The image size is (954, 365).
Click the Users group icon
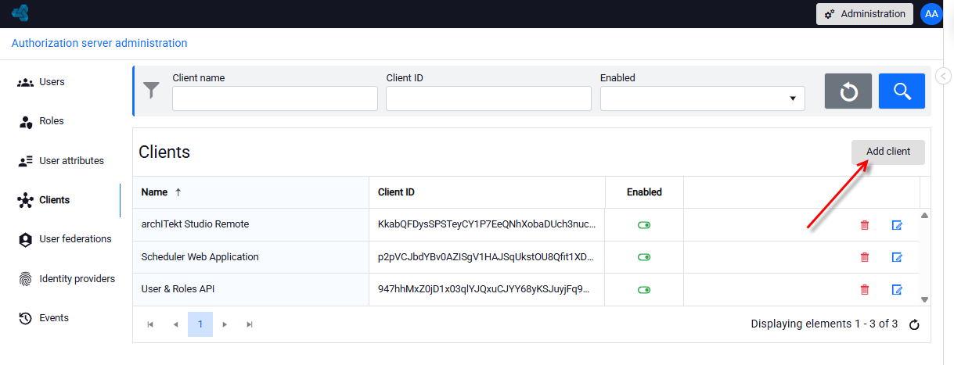(25, 82)
